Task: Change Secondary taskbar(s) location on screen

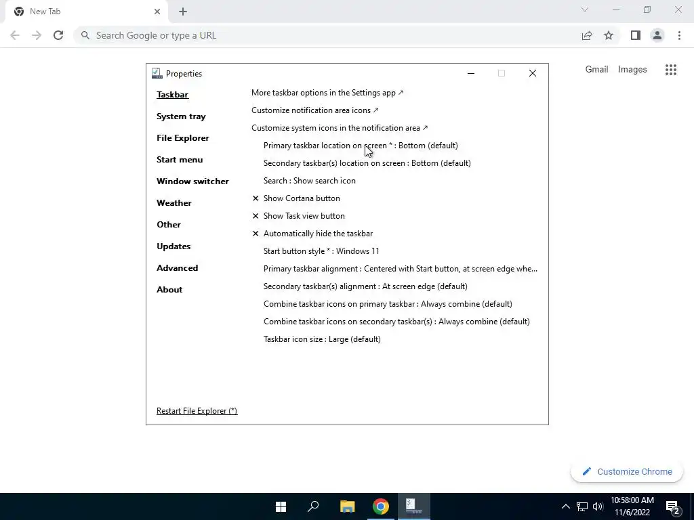Action: (x=367, y=163)
